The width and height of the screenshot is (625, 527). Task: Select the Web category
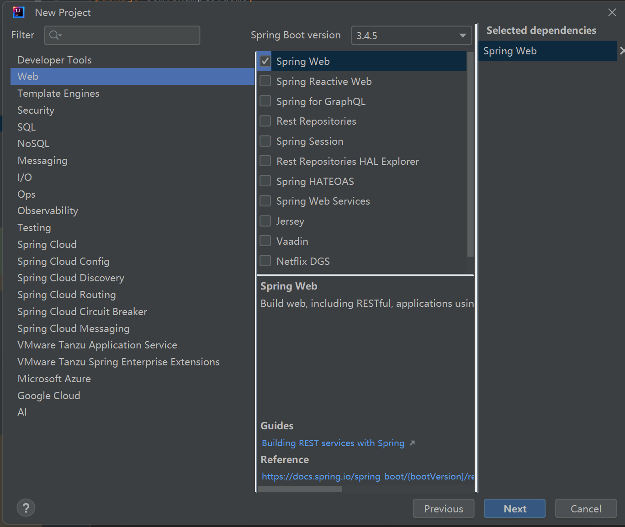(132, 76)
